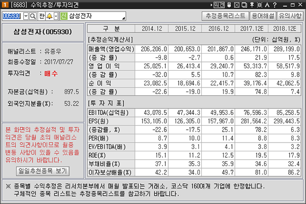Search stock with the magnifier icon
This screenshot has width=306, height=204.
pyautogui.click(x=33, y=16)
